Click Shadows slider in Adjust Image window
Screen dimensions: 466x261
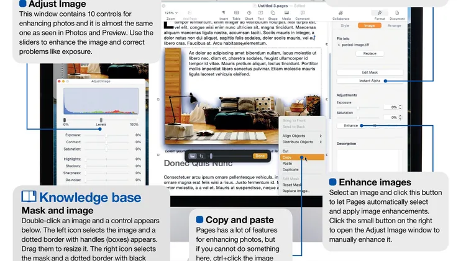tap(106, 166)
